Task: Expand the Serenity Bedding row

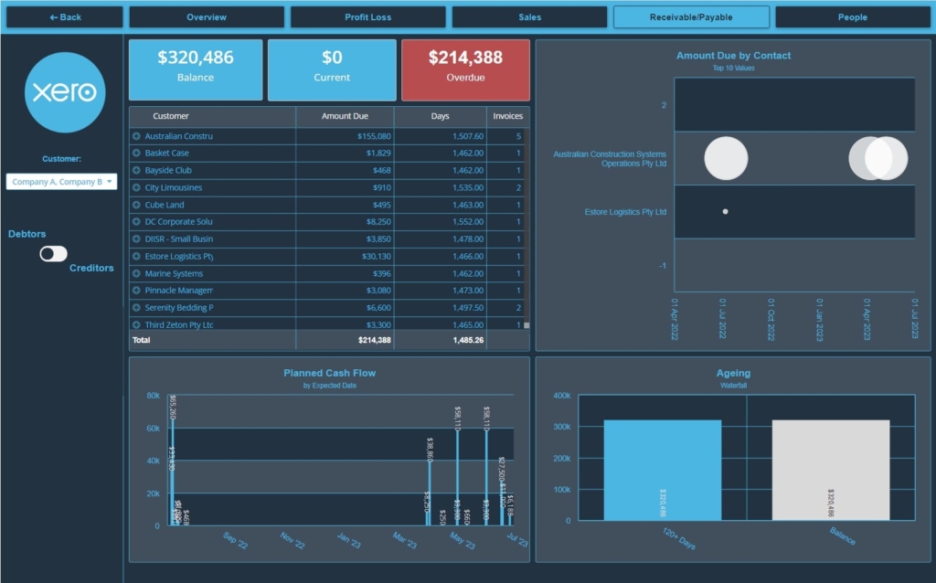Action: point(136,307)
